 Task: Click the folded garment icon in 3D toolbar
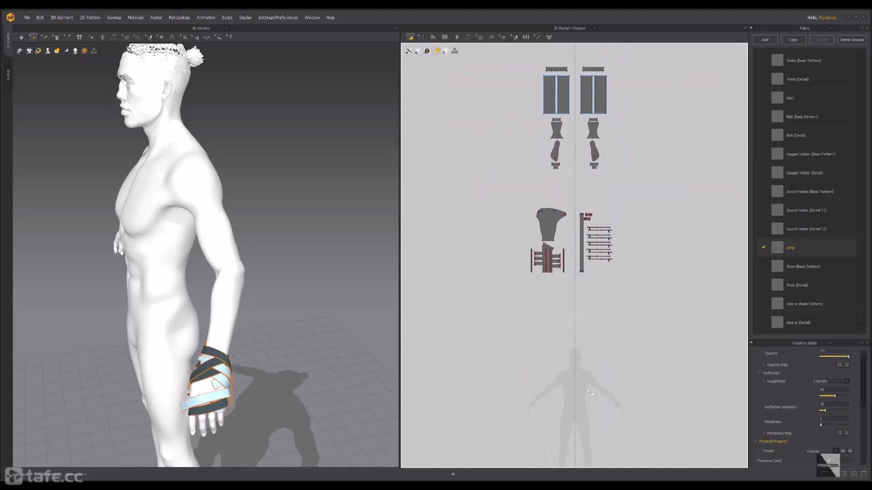tap(79, 37)
